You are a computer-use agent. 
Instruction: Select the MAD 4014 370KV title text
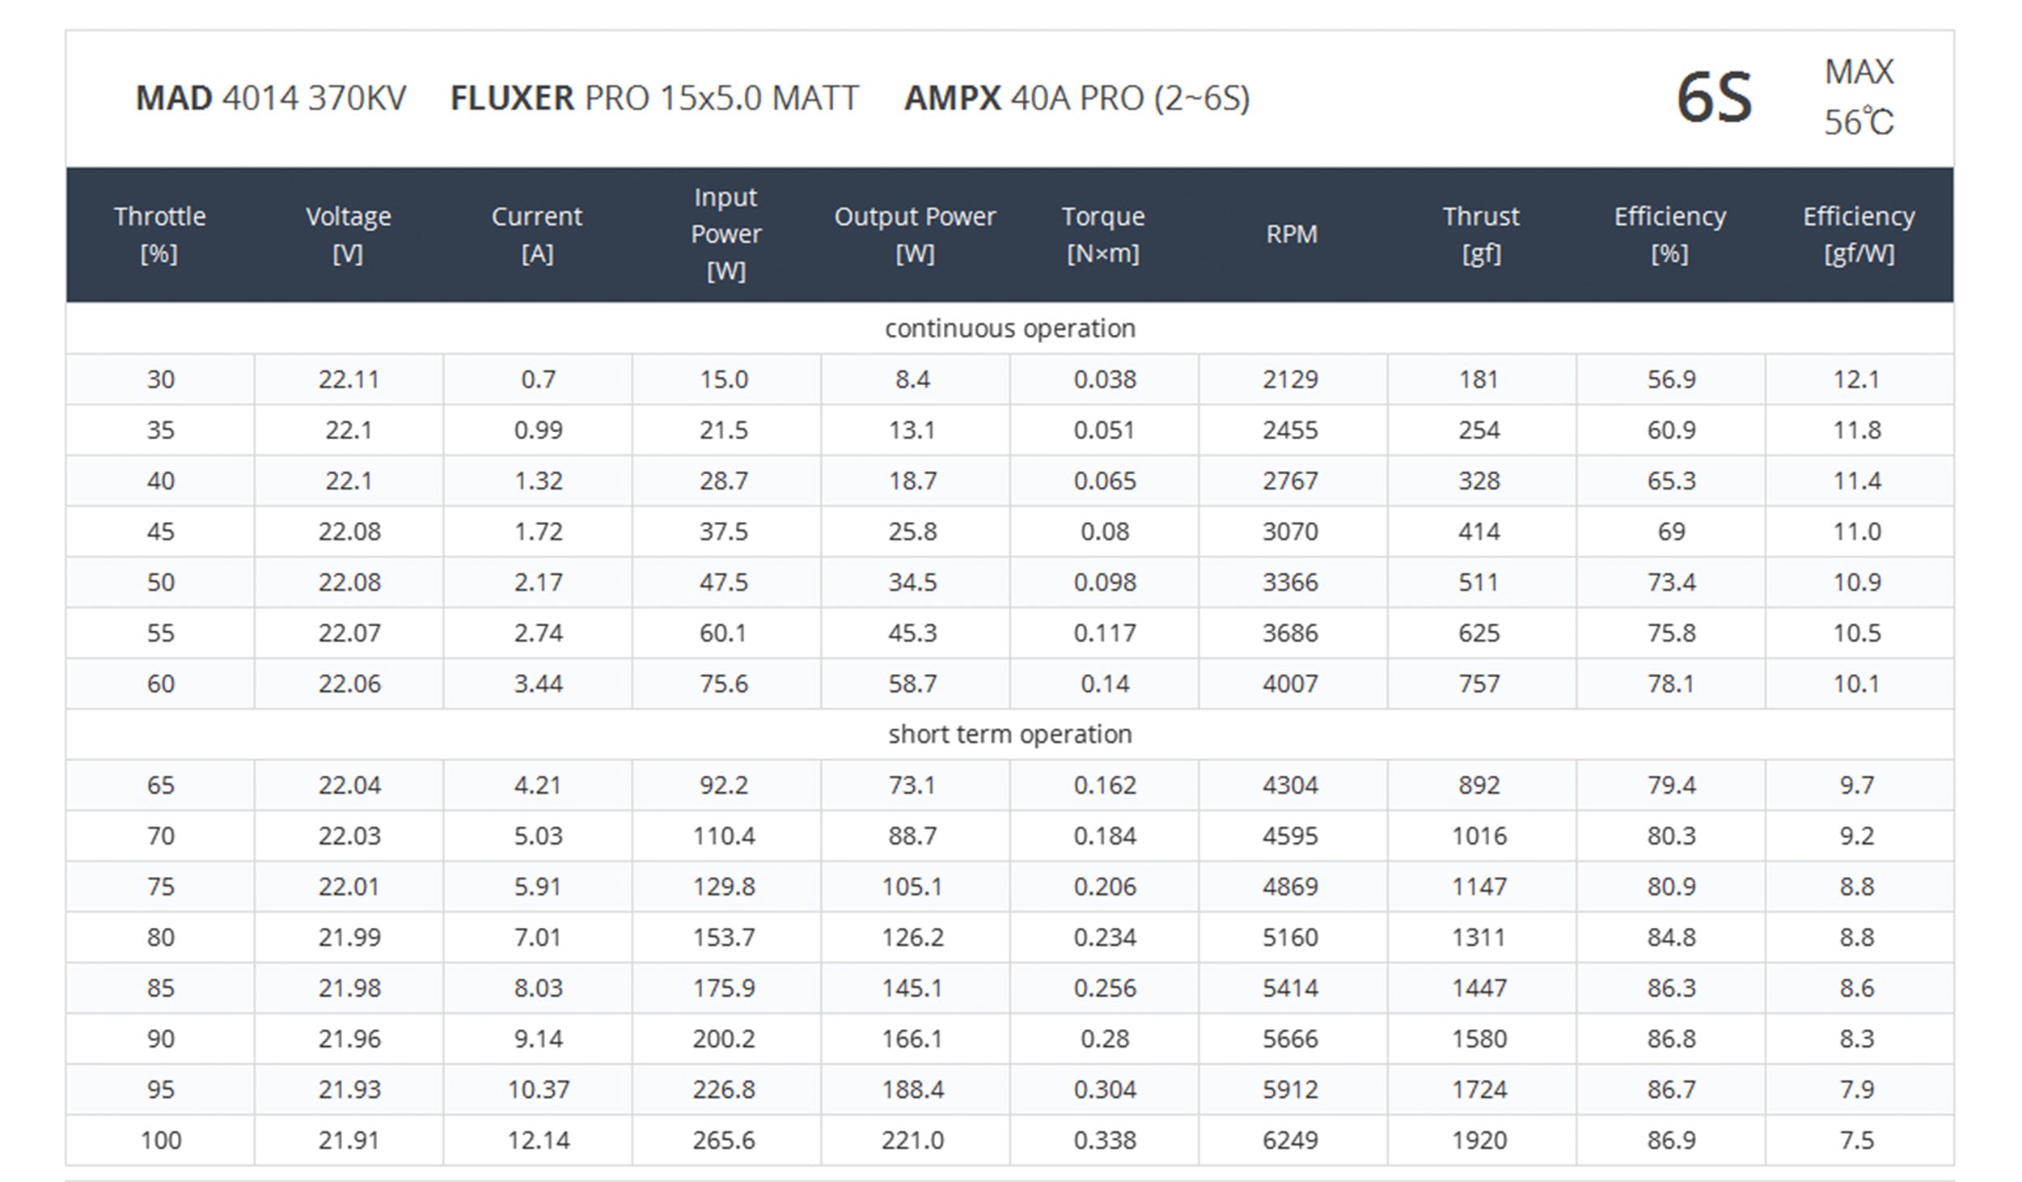271,99
